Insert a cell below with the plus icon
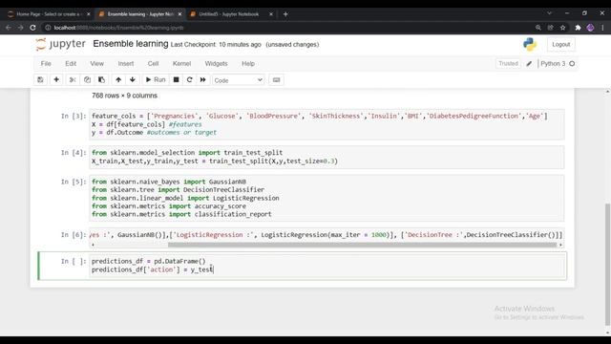This screenshot has height=344, width=611. click(x=56, y=79)
